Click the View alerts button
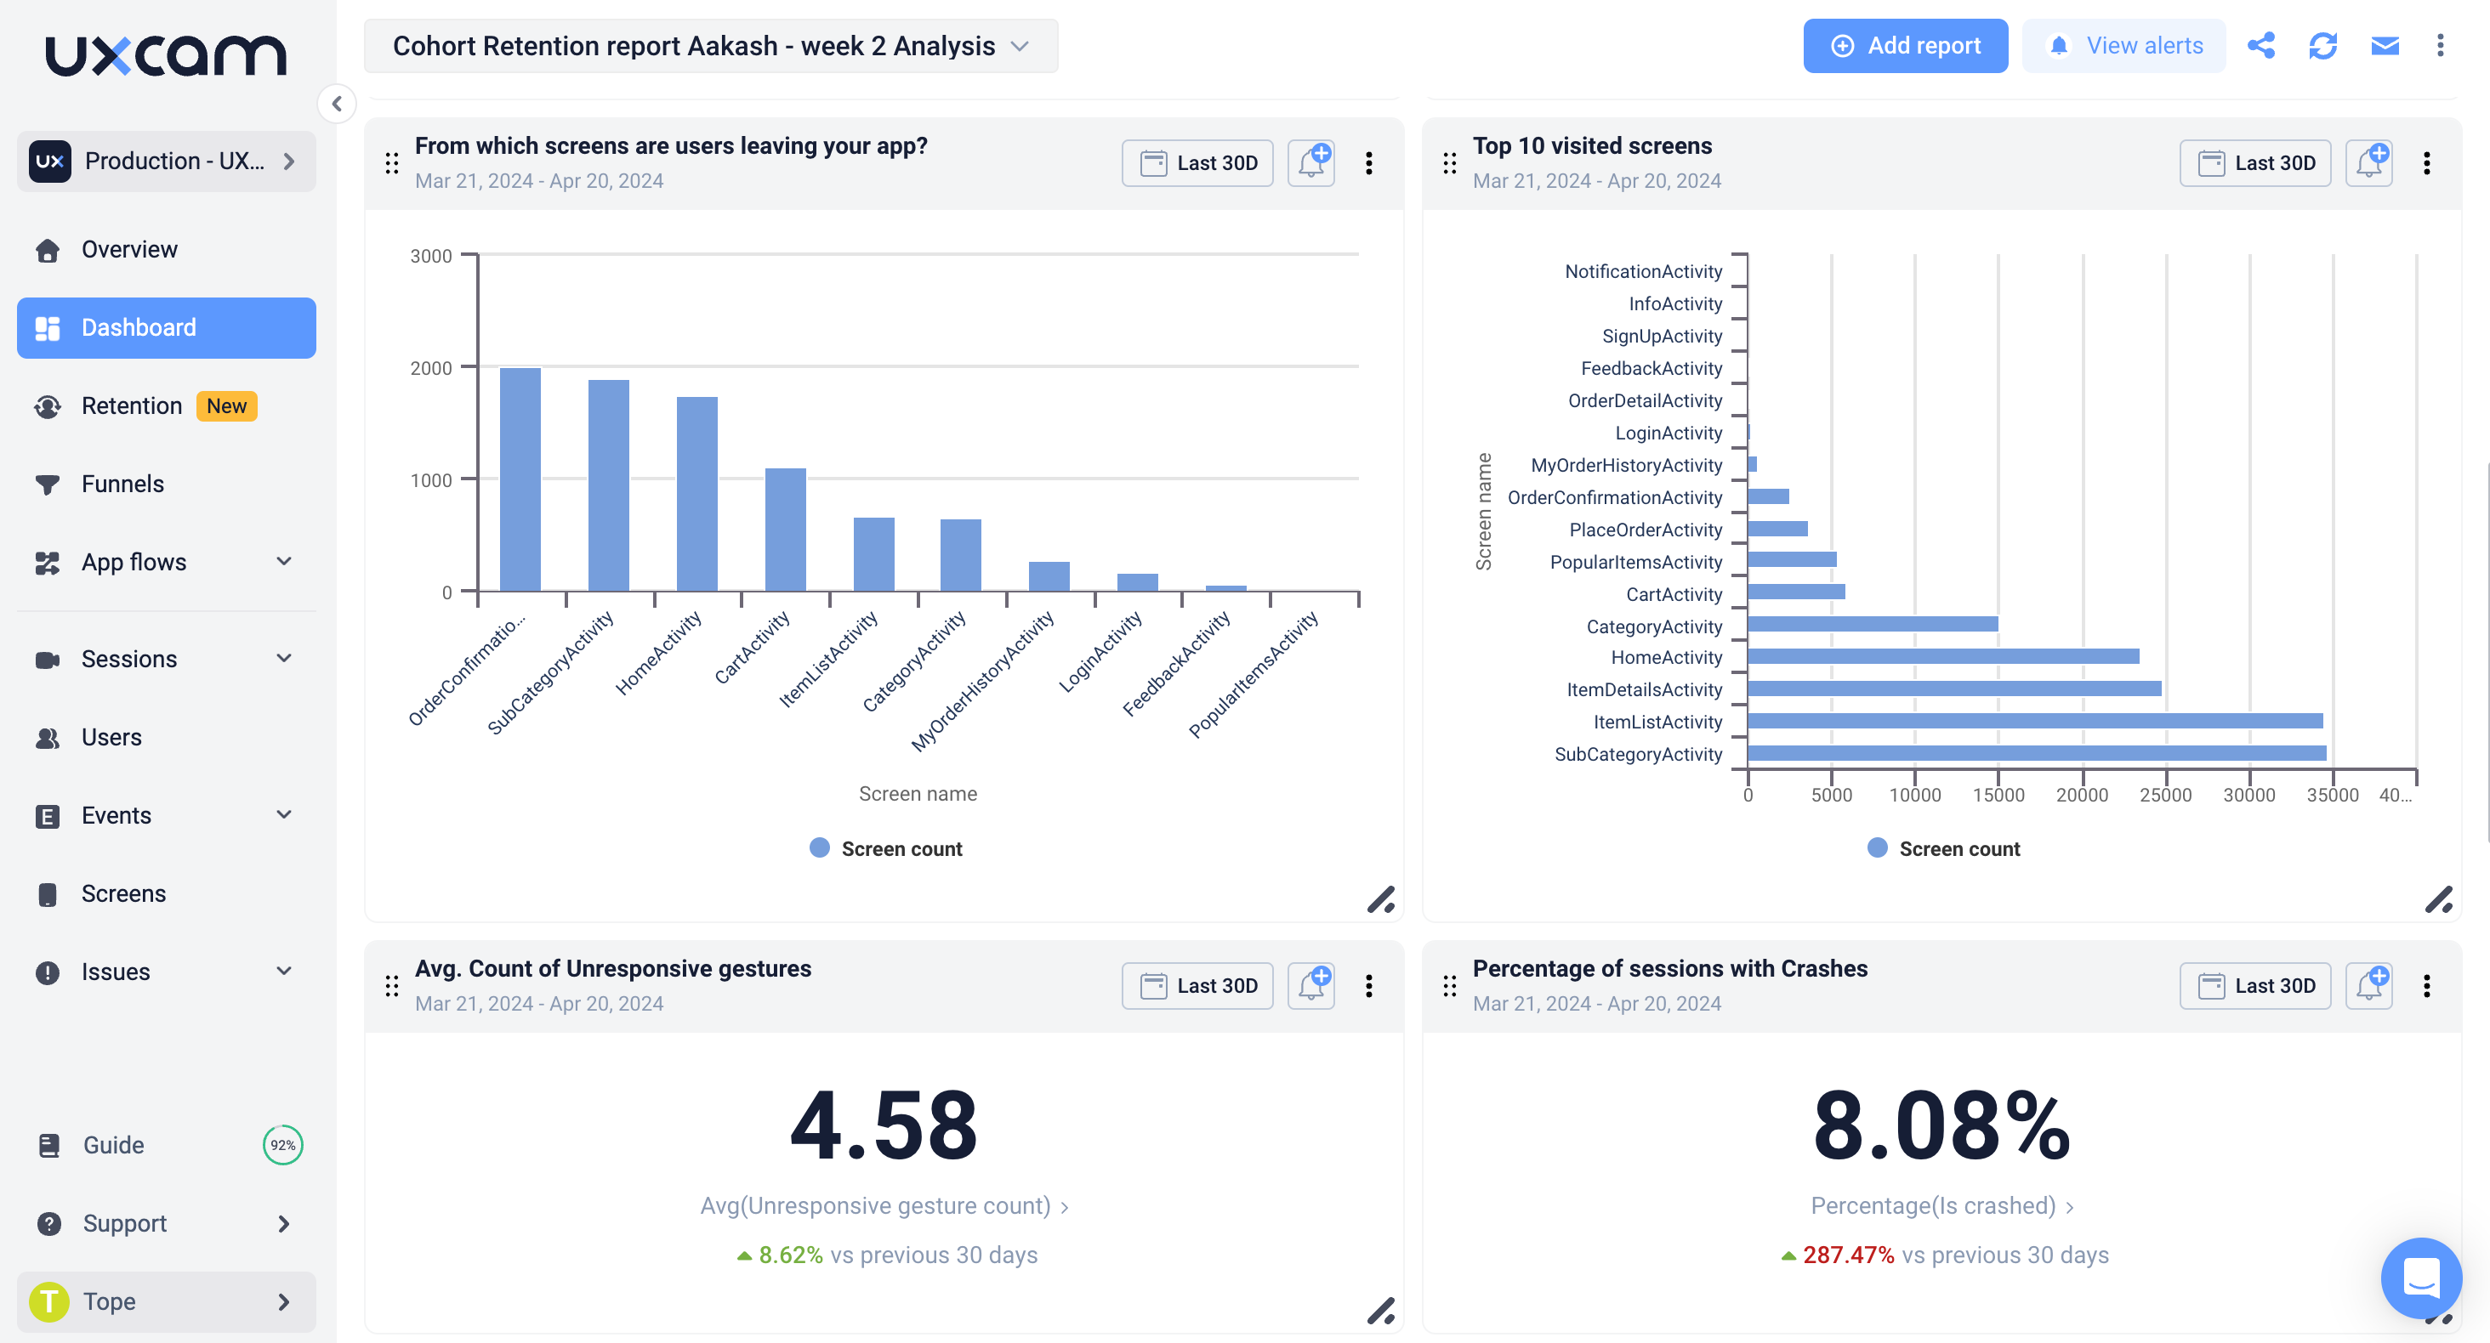This screenshot has width=2490, height=1343. coord(2123,45)
